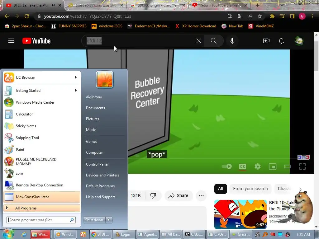
Task: Open Sticky Notes from Start menu
Action: (42, 126)
